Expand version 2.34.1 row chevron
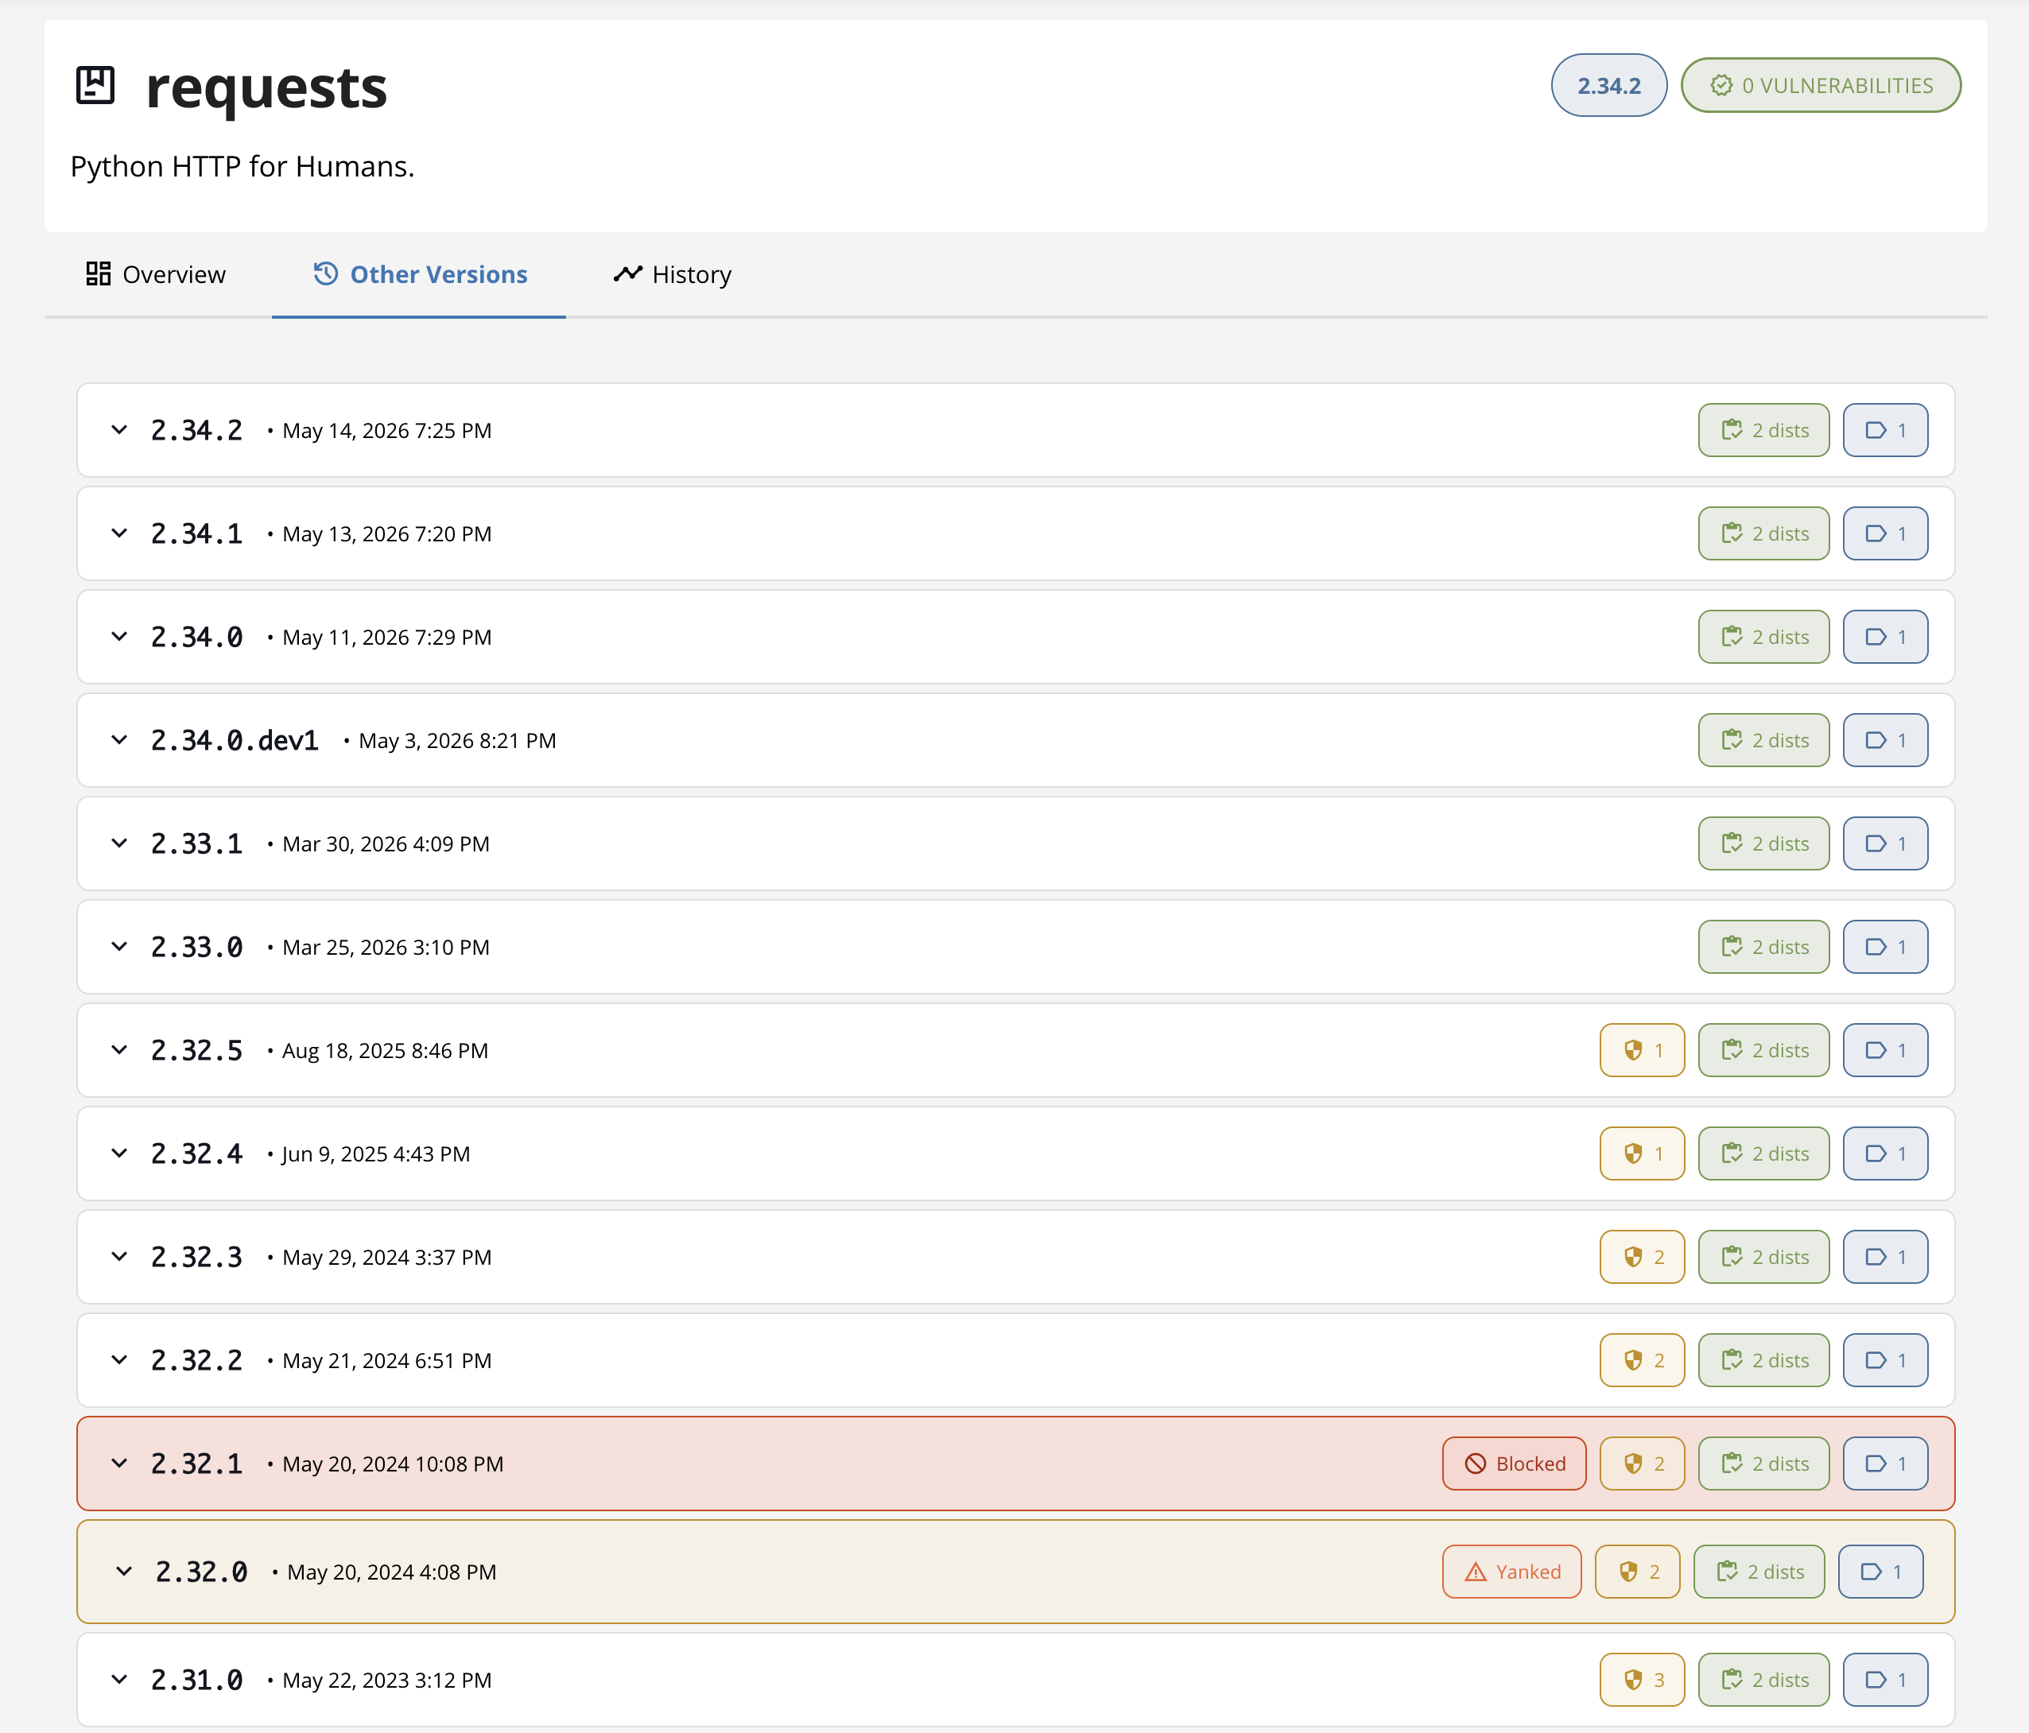The image size is (2029, 1733). tap(119, 533)
